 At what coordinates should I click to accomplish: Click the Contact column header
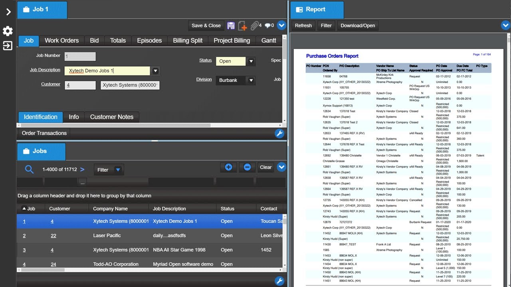[x=269, y=208]
